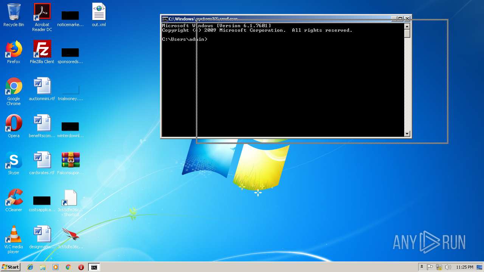Viewport: 484px width, 272px height.
Task: Select the 3c65dfe36c... Shortcut file
Action: (70, 203)
